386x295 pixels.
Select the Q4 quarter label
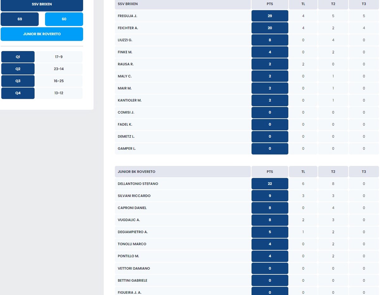tap(18, 93)
